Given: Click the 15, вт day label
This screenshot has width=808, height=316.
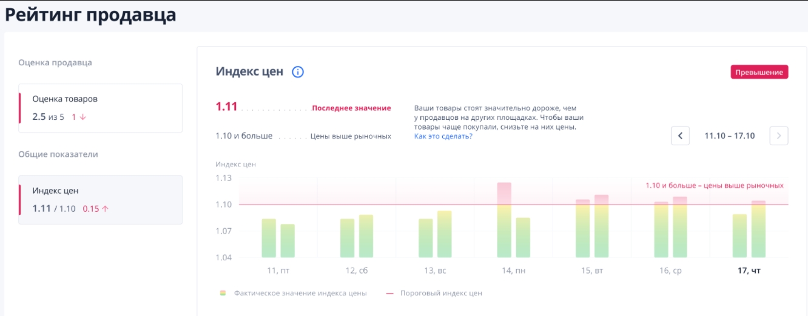Looking at the screenshot, I should pos(592,271).
